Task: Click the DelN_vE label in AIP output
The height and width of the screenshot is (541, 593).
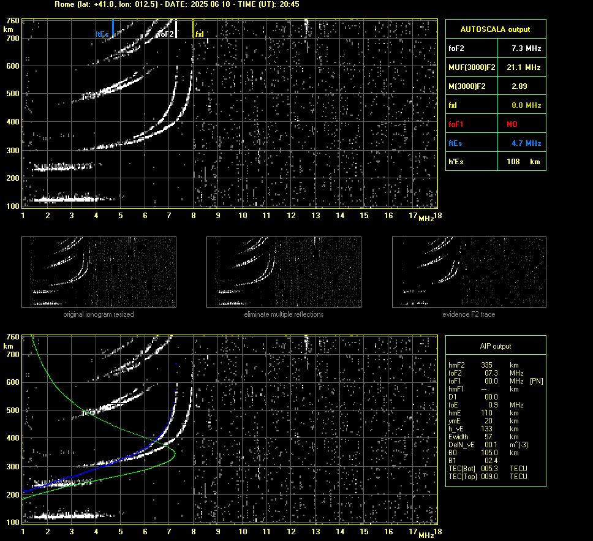Action: pos(461,445)
